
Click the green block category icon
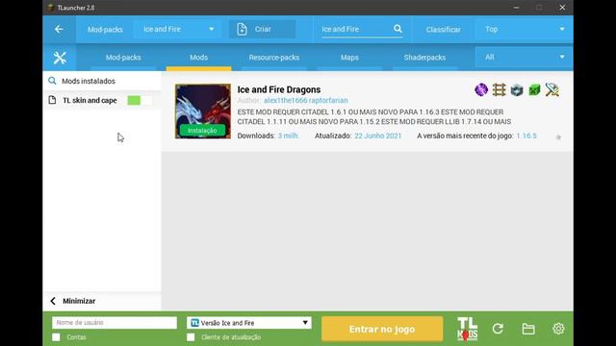click(534, 89)
